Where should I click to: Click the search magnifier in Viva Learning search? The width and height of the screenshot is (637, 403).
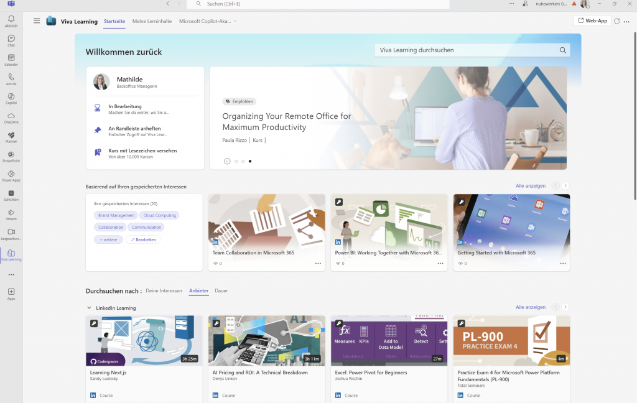562,50
